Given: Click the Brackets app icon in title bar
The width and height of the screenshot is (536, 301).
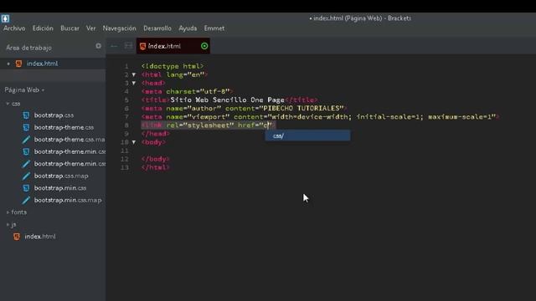Looking at the screenshot, I should (x=5, y=18).
